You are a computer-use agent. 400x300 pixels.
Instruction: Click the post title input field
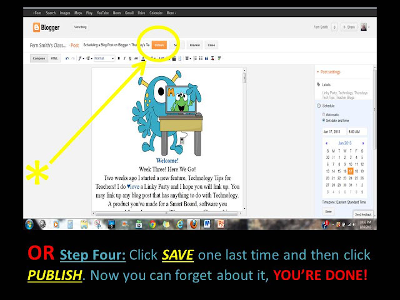click(x=116, y=45)
